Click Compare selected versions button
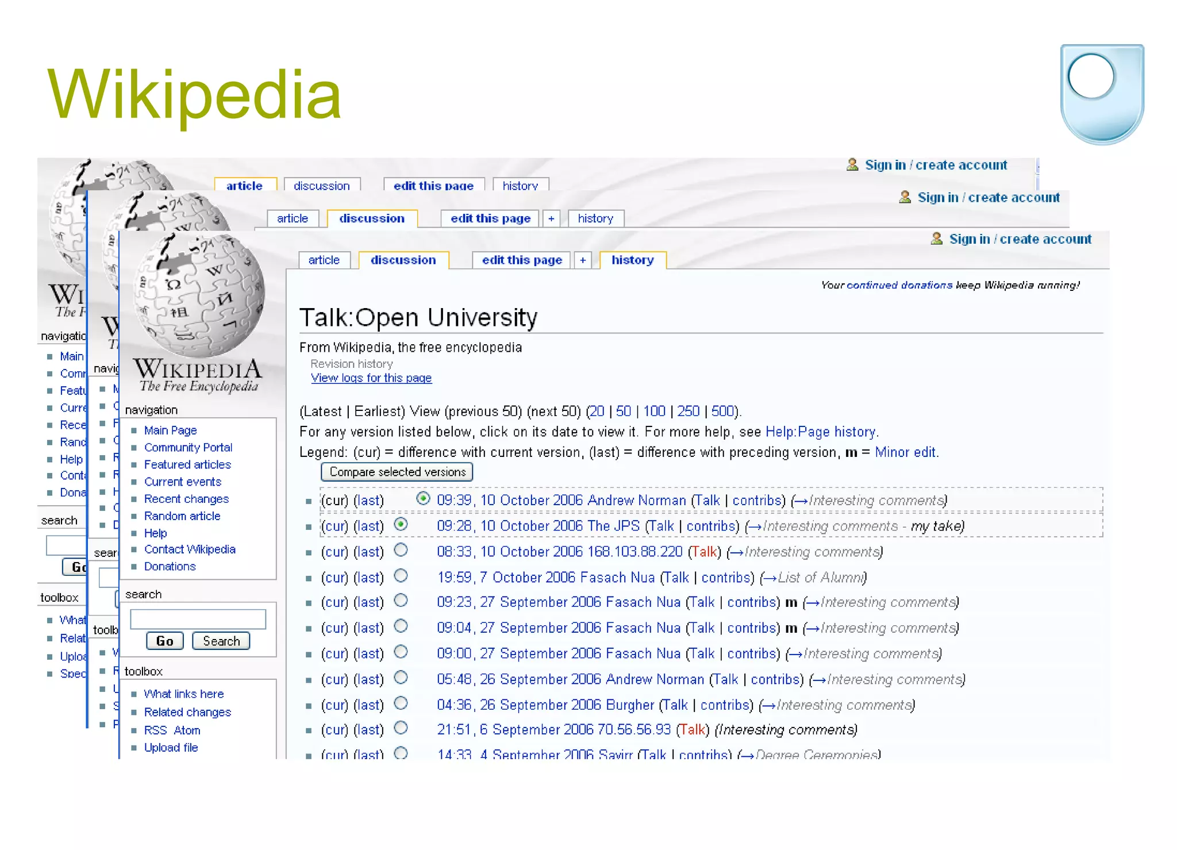 point(397,472)
